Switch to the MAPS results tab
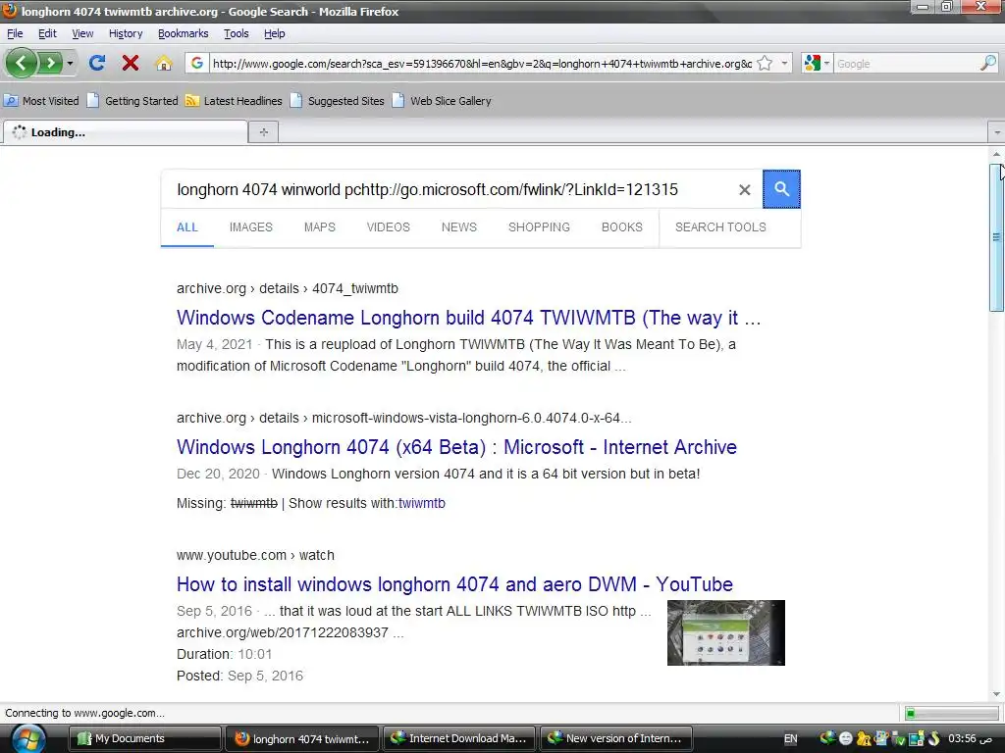Viewport: 1005px width, 753px height. [320, 227]
